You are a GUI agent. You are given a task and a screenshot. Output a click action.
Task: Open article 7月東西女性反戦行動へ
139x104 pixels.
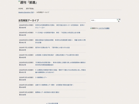pyautogui.click(x=60, y=64)
